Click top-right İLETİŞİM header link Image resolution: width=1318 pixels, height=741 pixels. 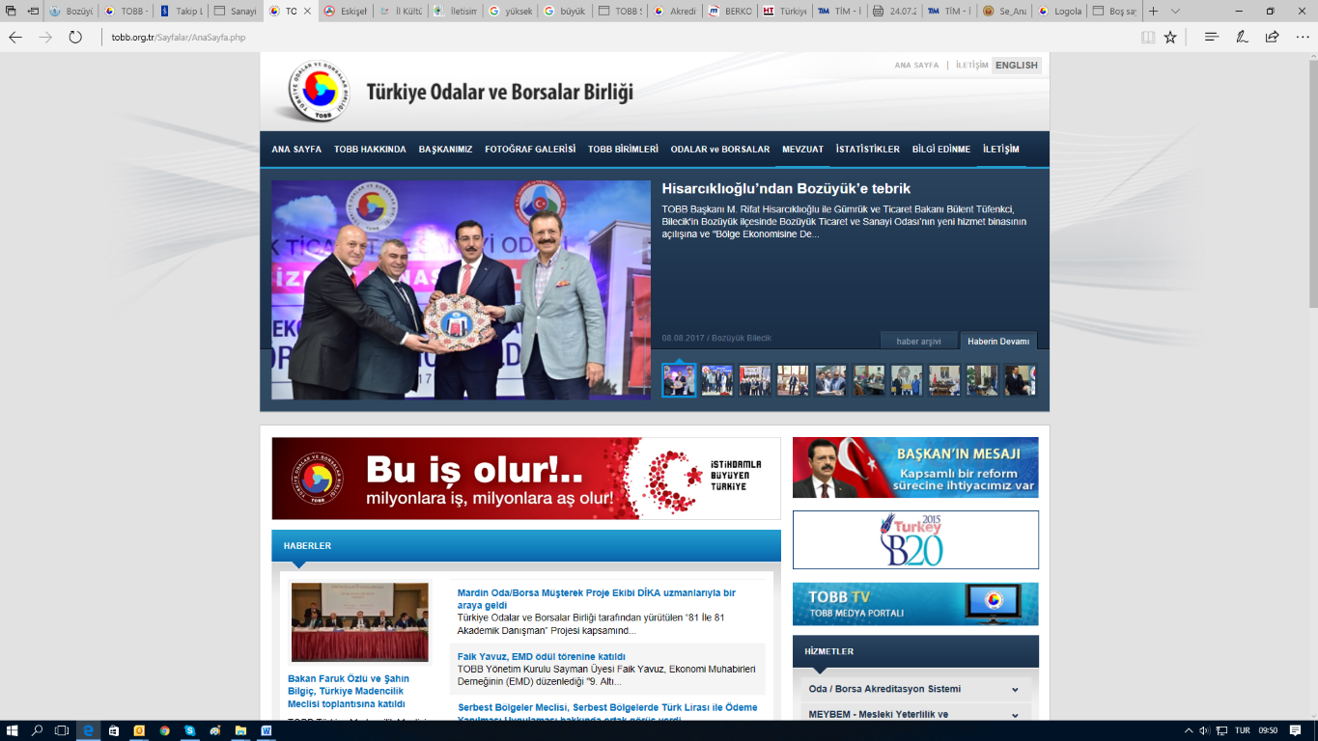click(x=971, y=66)
